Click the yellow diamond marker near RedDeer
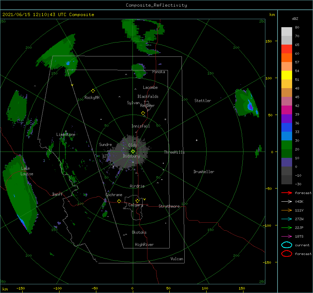The image size is (313, 293). pos(143,113)
